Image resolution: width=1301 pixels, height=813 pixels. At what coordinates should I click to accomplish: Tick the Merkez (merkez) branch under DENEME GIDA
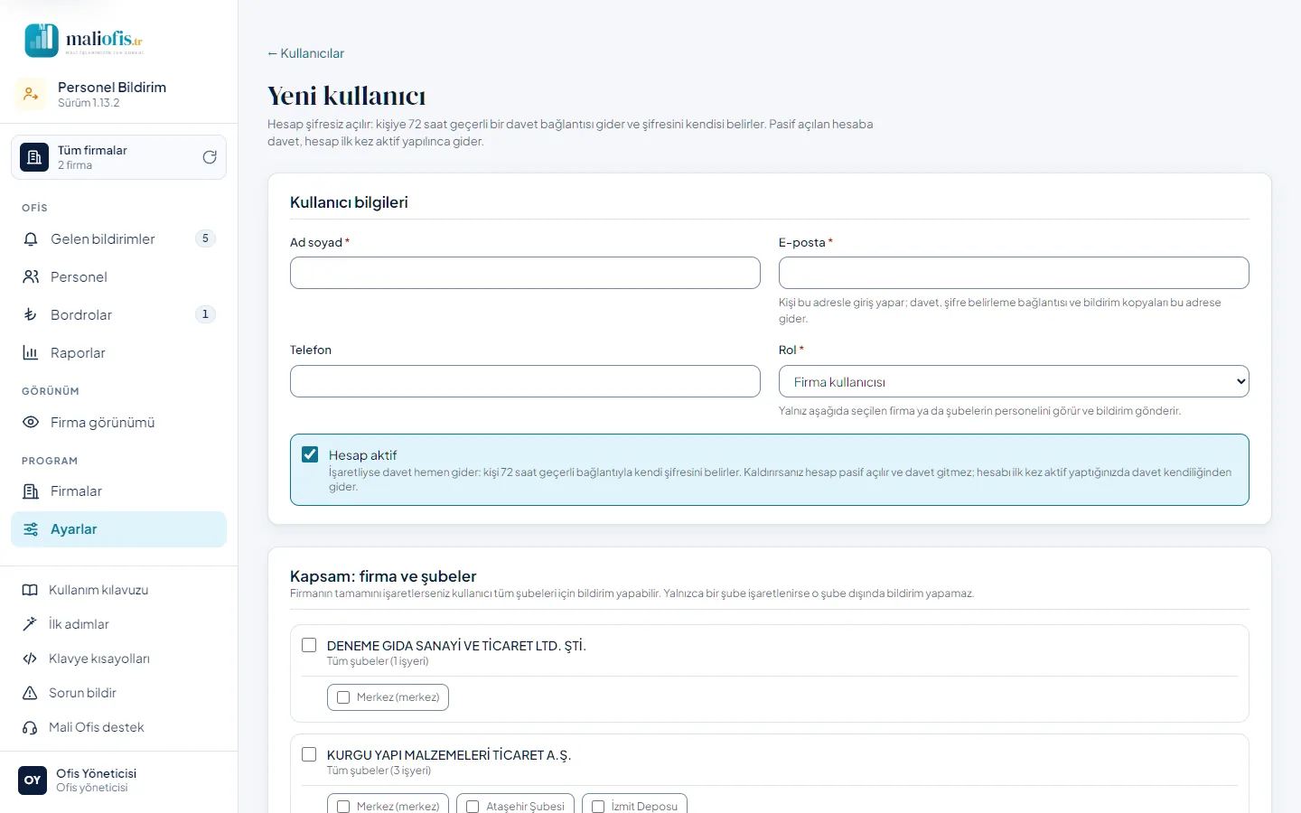(343, 697)
